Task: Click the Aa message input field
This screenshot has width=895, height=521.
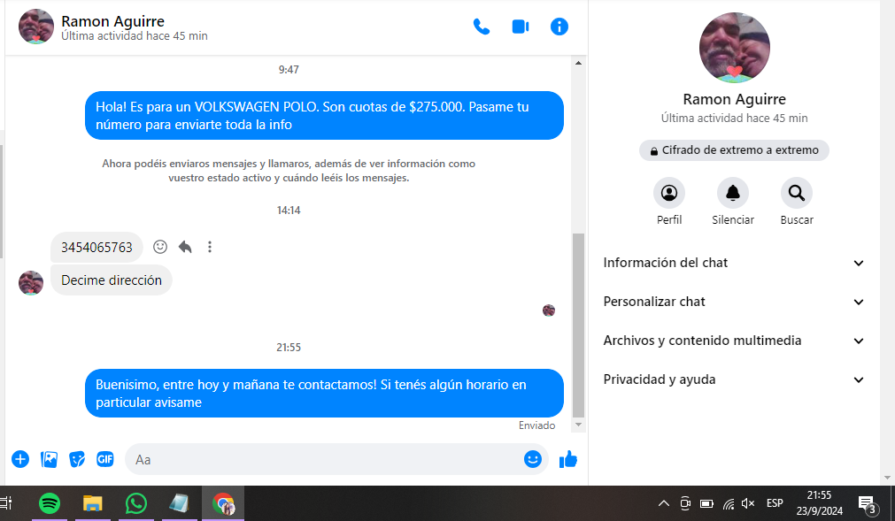Action: click(323, 459)
